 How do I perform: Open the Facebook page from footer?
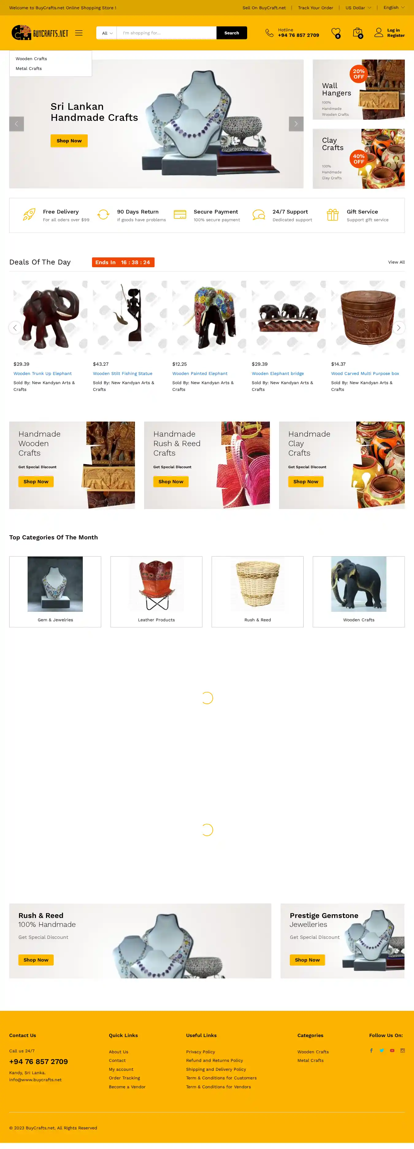[371, 1051]
